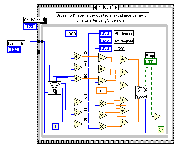Viewport: 178px width, 150px height.
Task: Select the loop iteration terminal i
Action: click(x=55, y=126)
